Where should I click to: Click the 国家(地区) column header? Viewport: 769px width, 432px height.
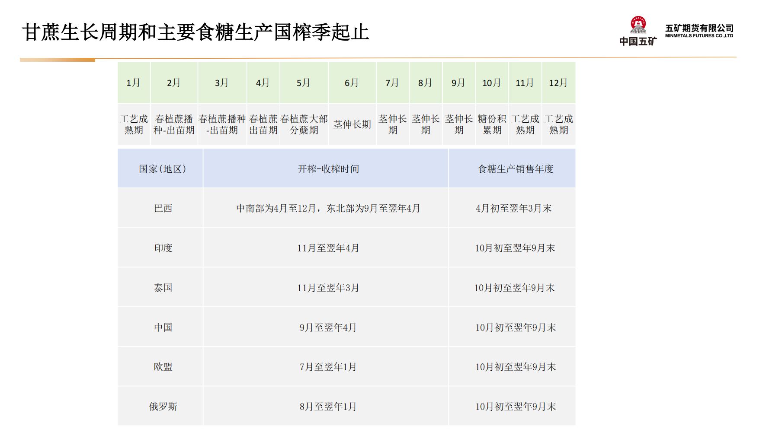(x=162, y=169)
